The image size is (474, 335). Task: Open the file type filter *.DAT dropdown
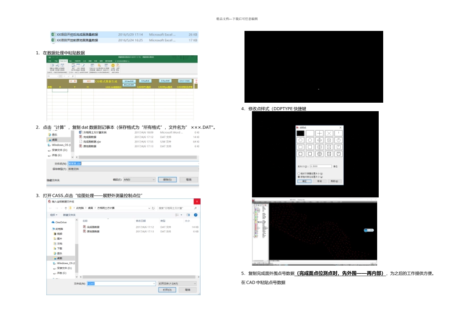[178, 284]
